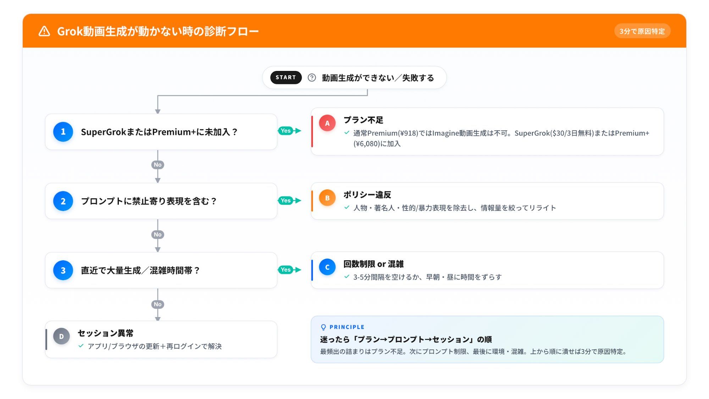This screenshot has height=399, width=709.
Task: Click the text 動画生成ができない／失敗する
Action: [x=378, y=78]
